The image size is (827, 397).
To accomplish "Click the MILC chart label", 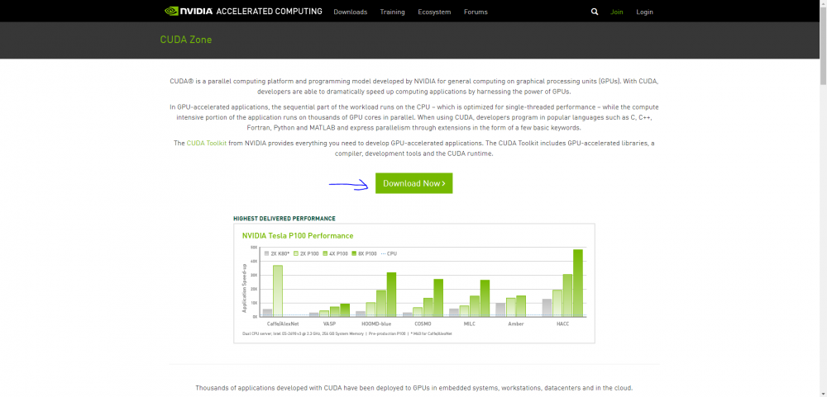I will (470, 324).
